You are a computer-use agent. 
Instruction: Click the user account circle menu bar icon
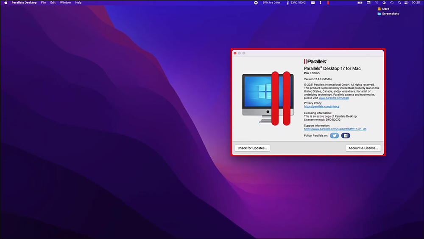384,3
